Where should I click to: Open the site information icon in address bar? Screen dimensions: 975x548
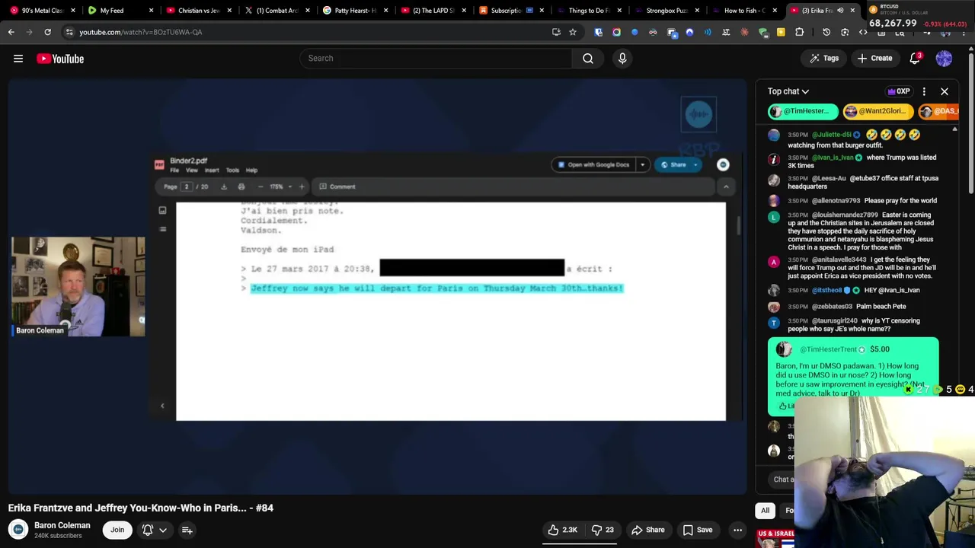point(69,32)
